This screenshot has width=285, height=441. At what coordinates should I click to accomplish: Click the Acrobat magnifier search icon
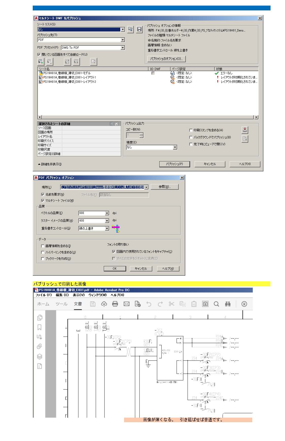click(x=216, y=304)
